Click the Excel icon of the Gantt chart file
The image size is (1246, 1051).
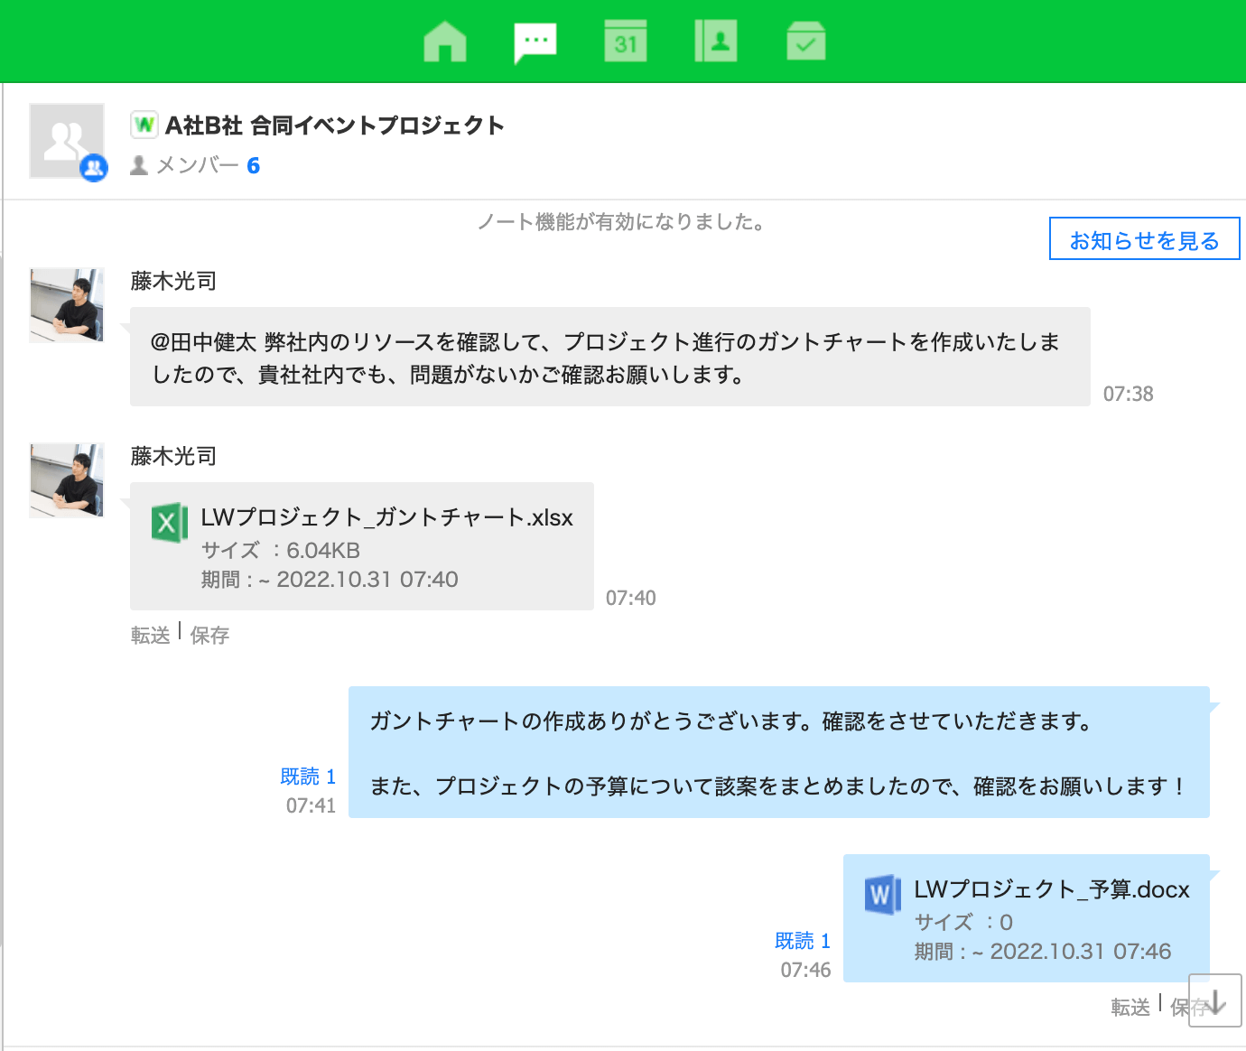click(169, 523)
